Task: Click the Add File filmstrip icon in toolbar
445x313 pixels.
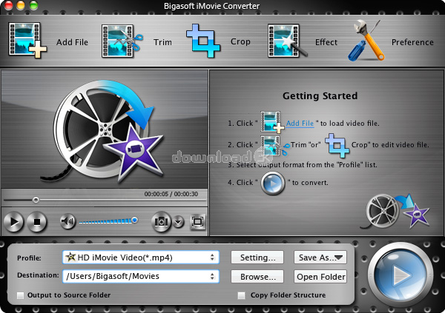Action: pos(27,40)
